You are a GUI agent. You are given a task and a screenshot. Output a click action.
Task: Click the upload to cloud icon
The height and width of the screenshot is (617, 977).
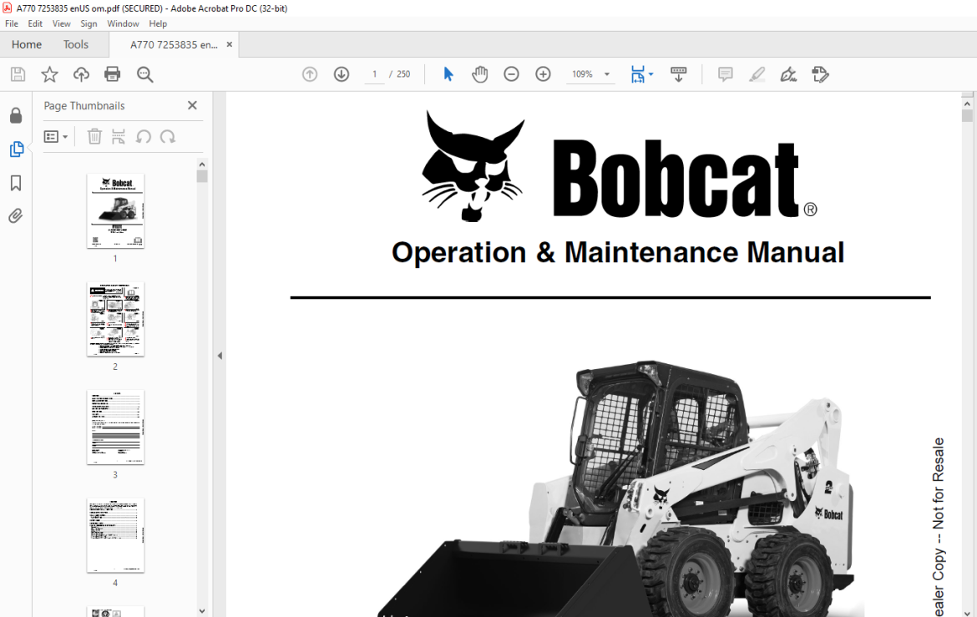(x=81, y=75)
